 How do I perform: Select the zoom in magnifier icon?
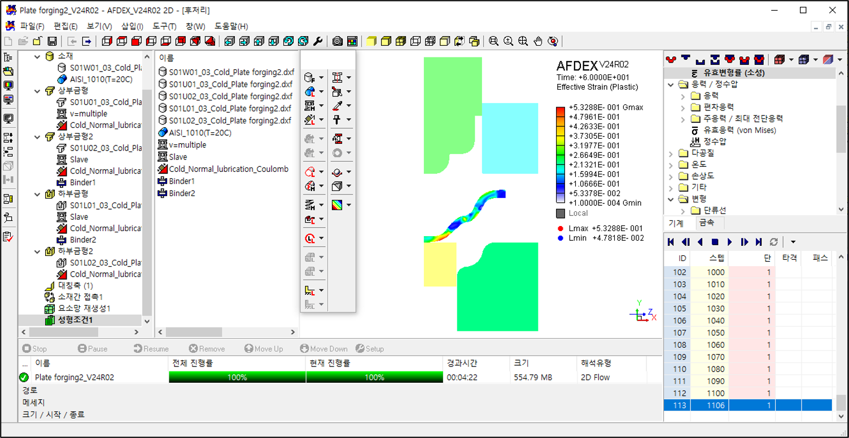509,41
